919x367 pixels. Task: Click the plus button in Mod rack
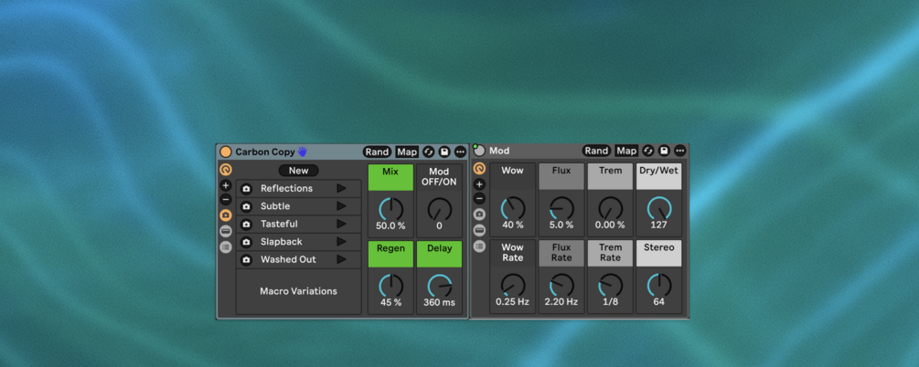point(479,184)
